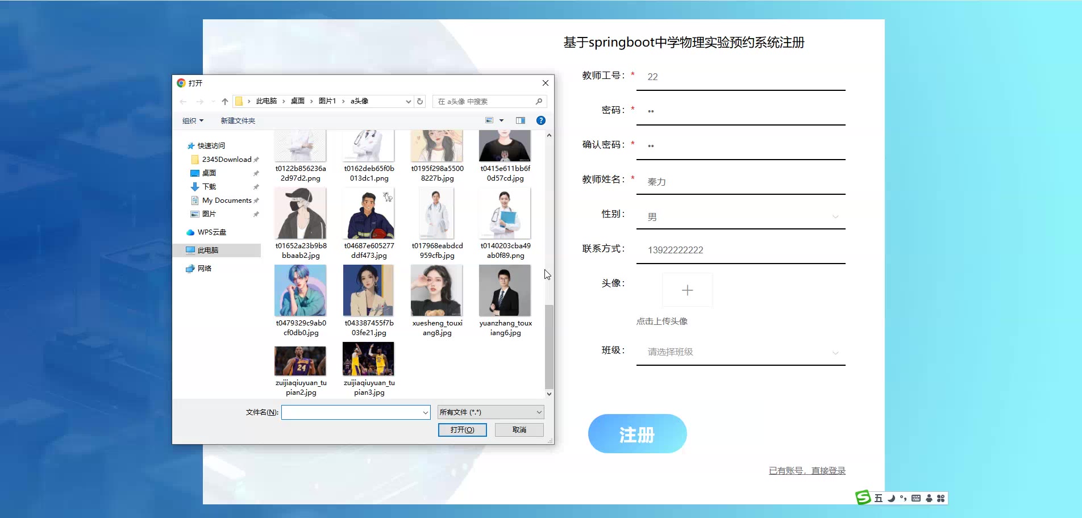Click the 教师工号 input field
Viewport: 1082px width, 518px height.
click(x=741, y=77)
